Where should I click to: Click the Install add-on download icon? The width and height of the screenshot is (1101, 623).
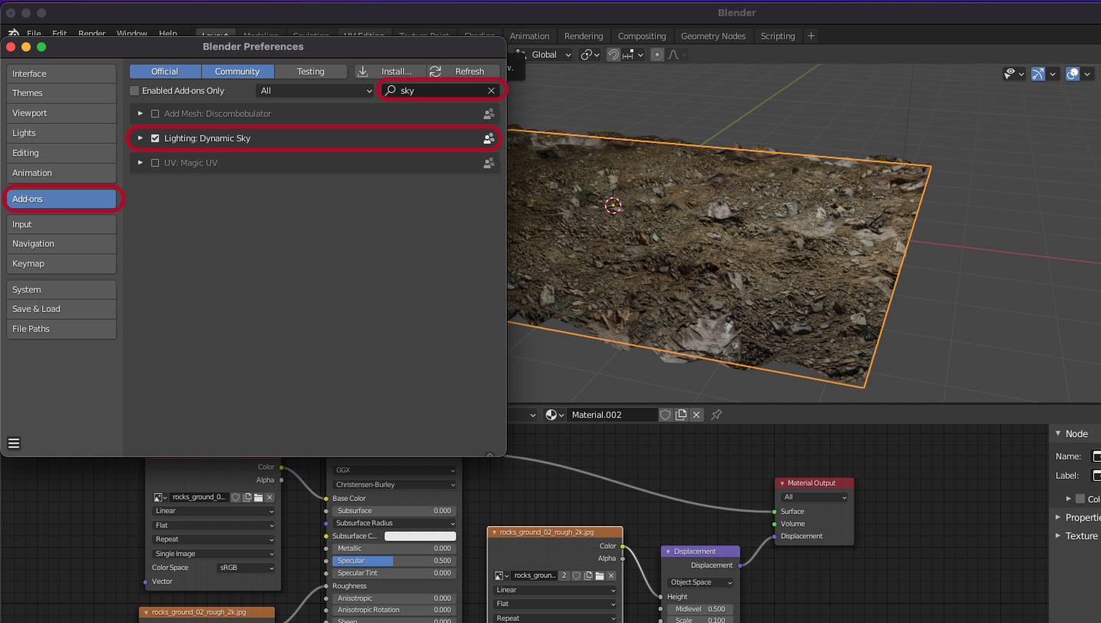pyautogui.click(x=362, y=71)
